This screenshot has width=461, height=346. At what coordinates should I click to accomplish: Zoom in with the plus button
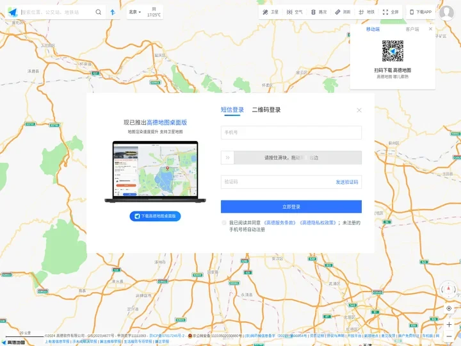pos(449,324)
